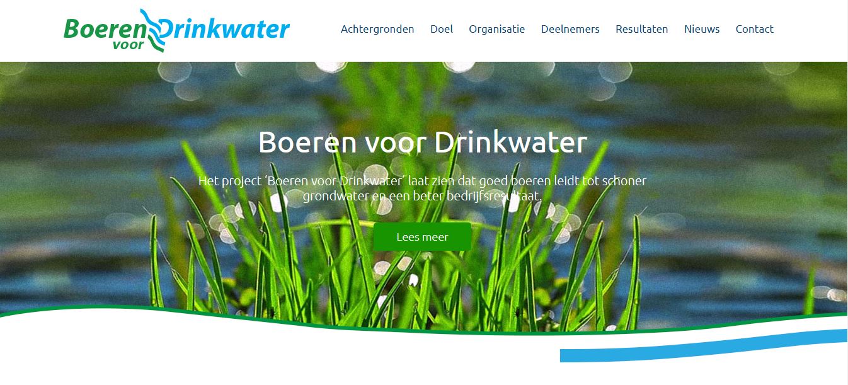This screenshot has width=848, height=385.
Task: Click the green Lees meer button
Action: point(422,237)
